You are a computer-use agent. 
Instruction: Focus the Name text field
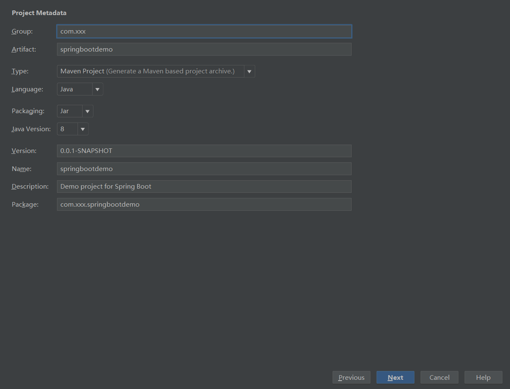click(x=204, y=169)
